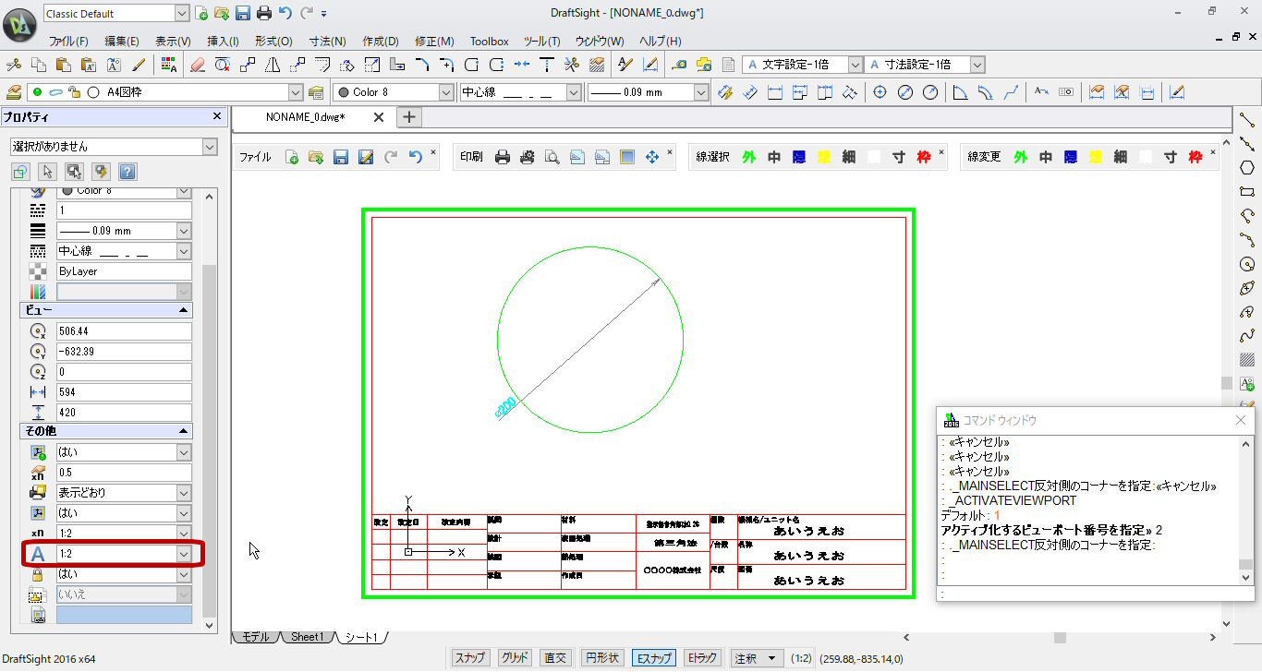Toggle スナップ in the status bar
Screen dimensions: 1262x672
(x=469, y=658)
